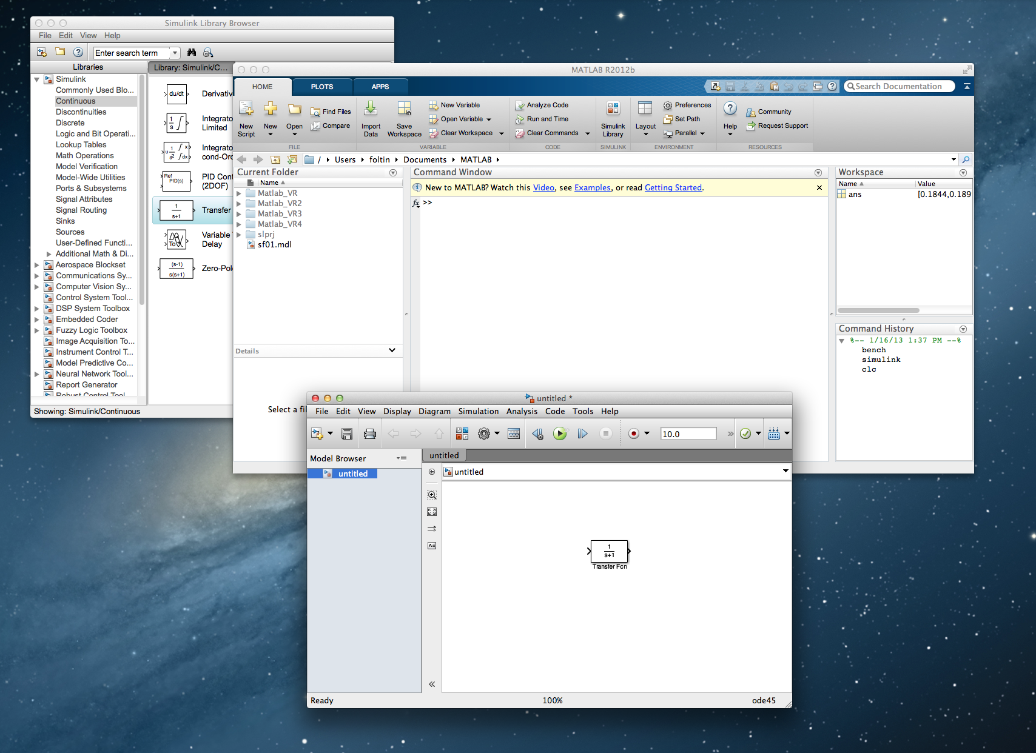
Task: Open Library Browser icon in model toolbar
Action: click(462, 433)
